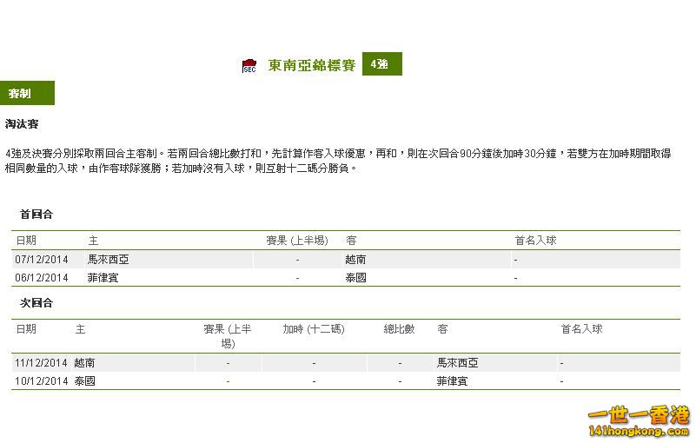Image resolution: width=696 pixels, height=443 pixels.
Task: Click the 加時 (十二碼) column header
Action: click(x=314, y=329)
